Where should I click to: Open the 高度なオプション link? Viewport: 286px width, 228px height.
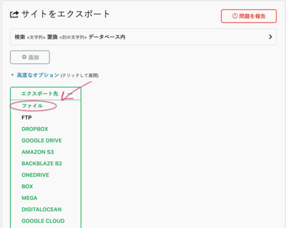(38, 75)
